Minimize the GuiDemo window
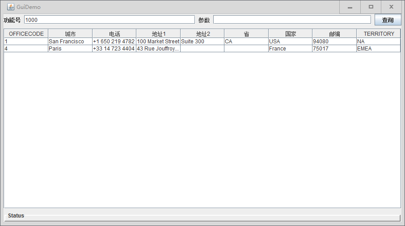The height and width of the screenshot is (226, 405). point(350,7)
